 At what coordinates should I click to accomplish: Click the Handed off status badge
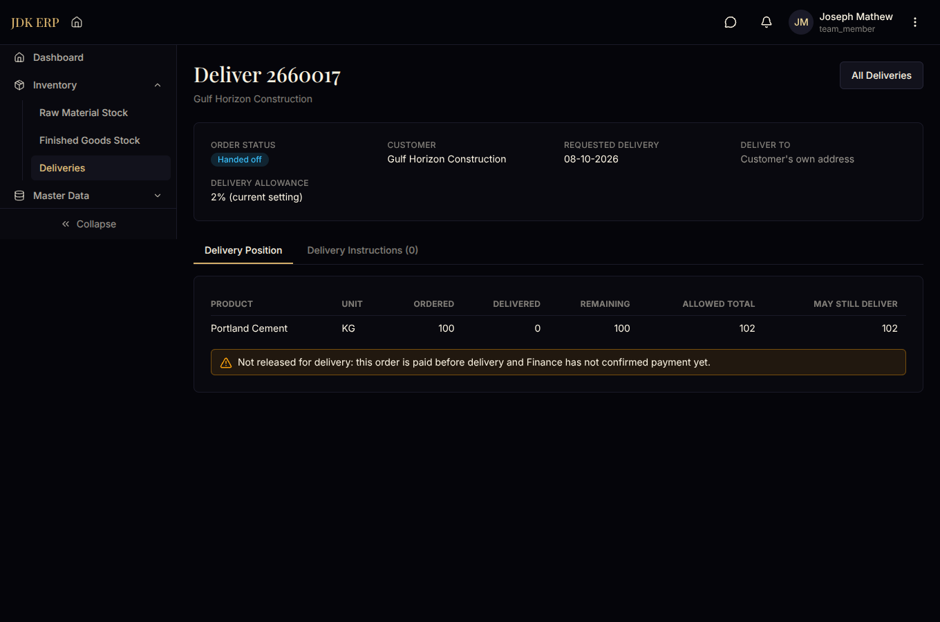pos(240,160)
